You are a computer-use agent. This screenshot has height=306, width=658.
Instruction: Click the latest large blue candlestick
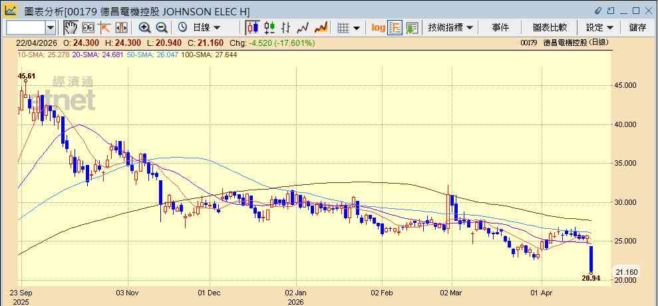point(591,259)
